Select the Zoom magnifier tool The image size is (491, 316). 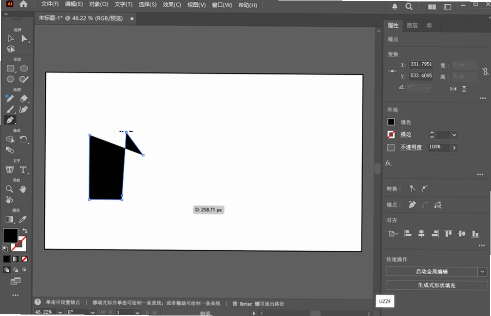click(9, 189)
